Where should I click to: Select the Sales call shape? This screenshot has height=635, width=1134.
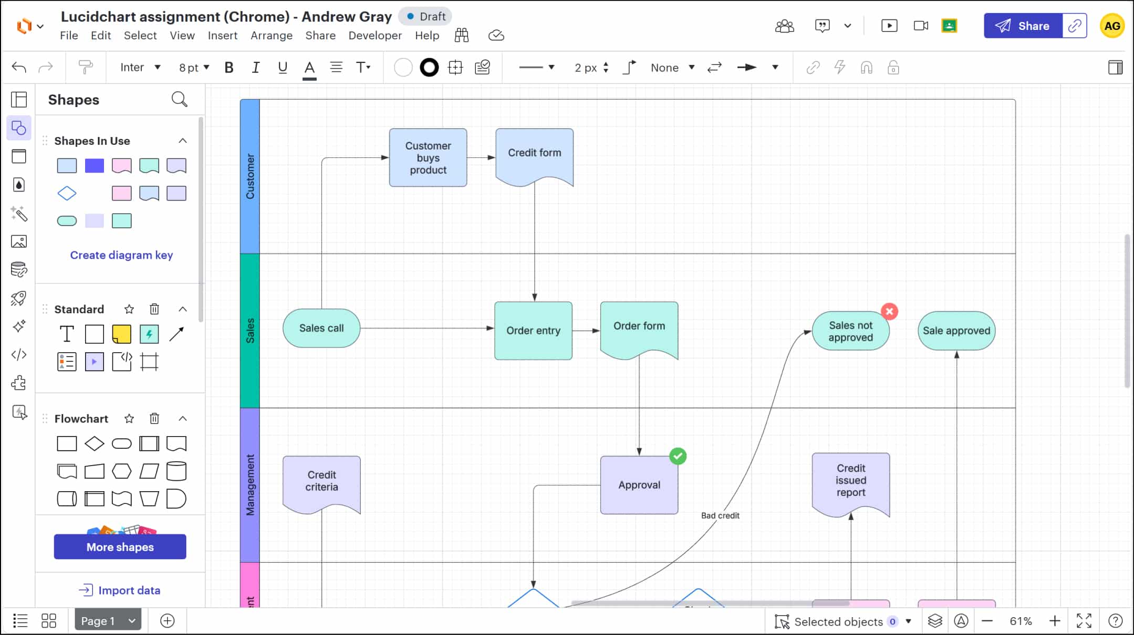click(x=321, y=328)
